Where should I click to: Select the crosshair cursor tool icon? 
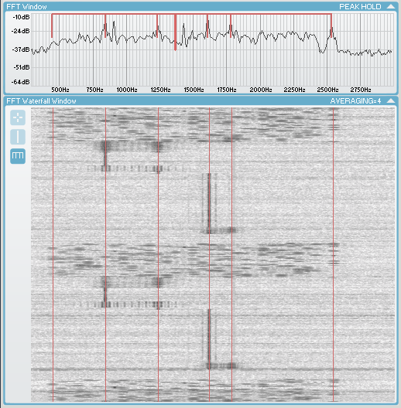click(x=18, y=117)
